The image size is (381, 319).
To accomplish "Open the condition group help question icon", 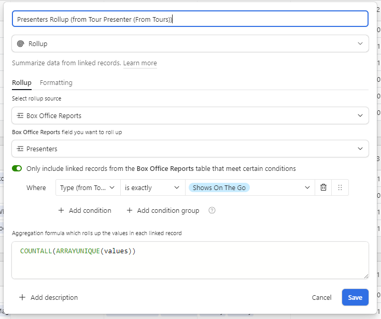I will coord(212,210).
